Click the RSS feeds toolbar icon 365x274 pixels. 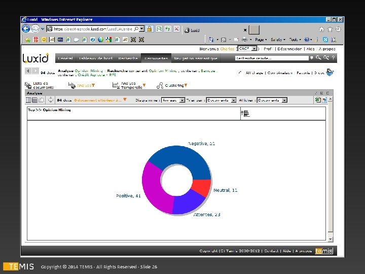pos(224,40)
